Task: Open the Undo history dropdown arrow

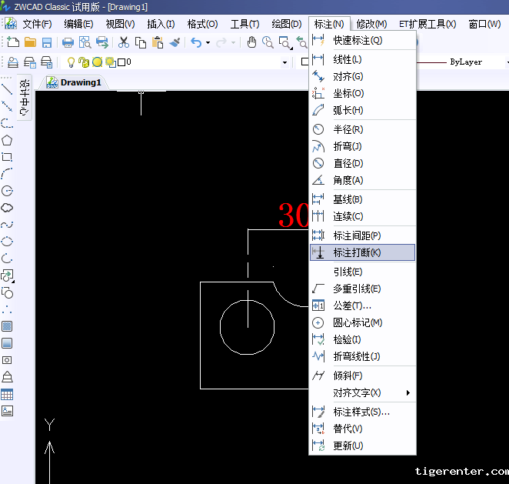Action: click(x=208, y=43)
